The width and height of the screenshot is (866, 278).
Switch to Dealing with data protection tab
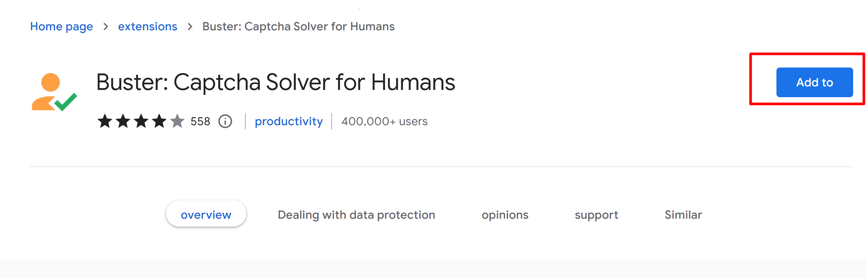click(x=356, y=214)
